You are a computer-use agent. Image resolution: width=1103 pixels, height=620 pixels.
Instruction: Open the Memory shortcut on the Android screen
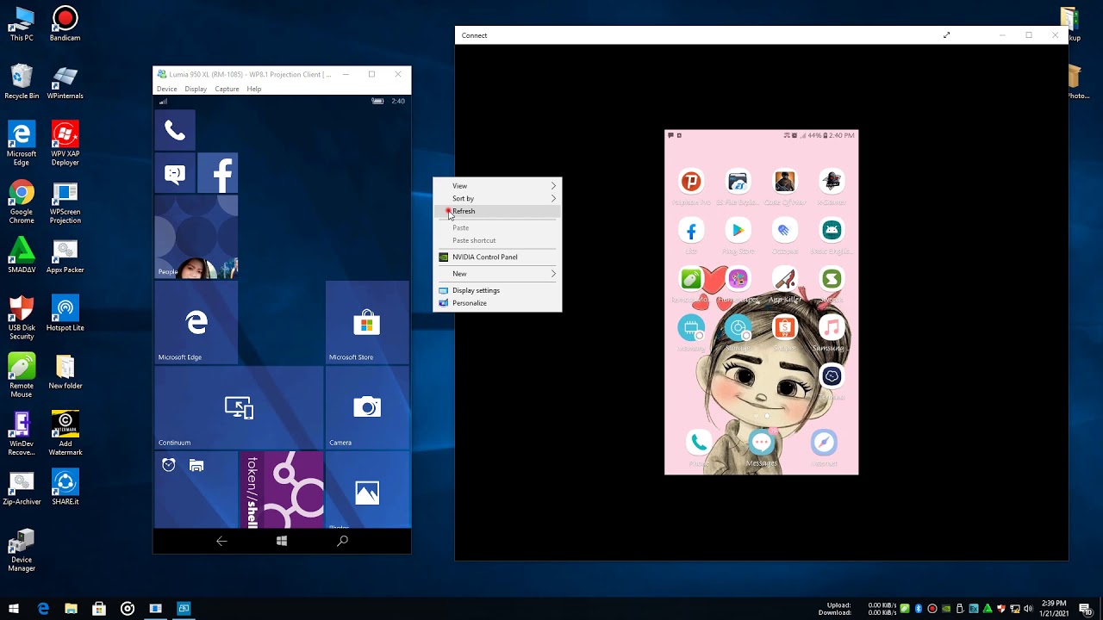click(691, 328)
